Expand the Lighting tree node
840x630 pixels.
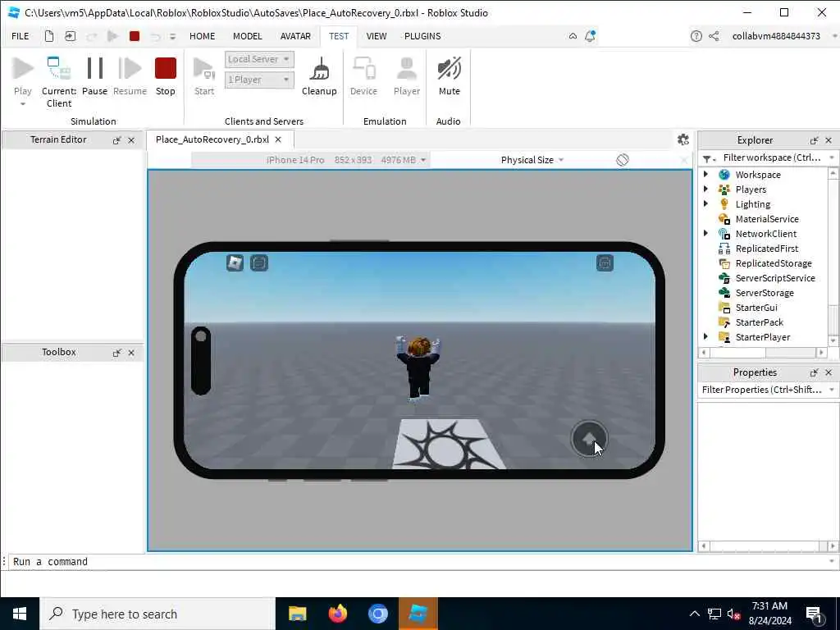(x=705, y=203)
